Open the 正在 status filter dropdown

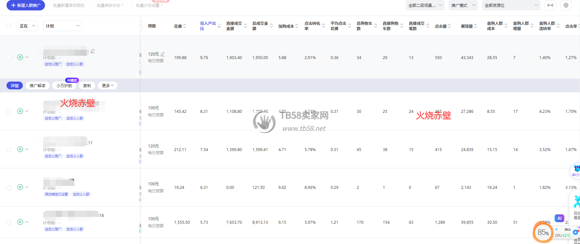coord(27,26)
